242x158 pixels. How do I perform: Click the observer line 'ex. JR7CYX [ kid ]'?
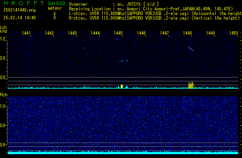tap(138, 4)
